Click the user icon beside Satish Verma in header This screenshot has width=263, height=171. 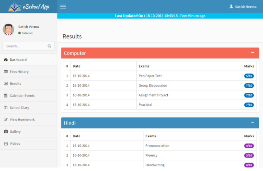(231, 7)
